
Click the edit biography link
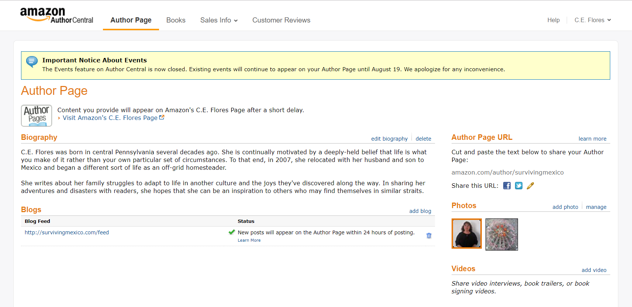coord(389,139)
